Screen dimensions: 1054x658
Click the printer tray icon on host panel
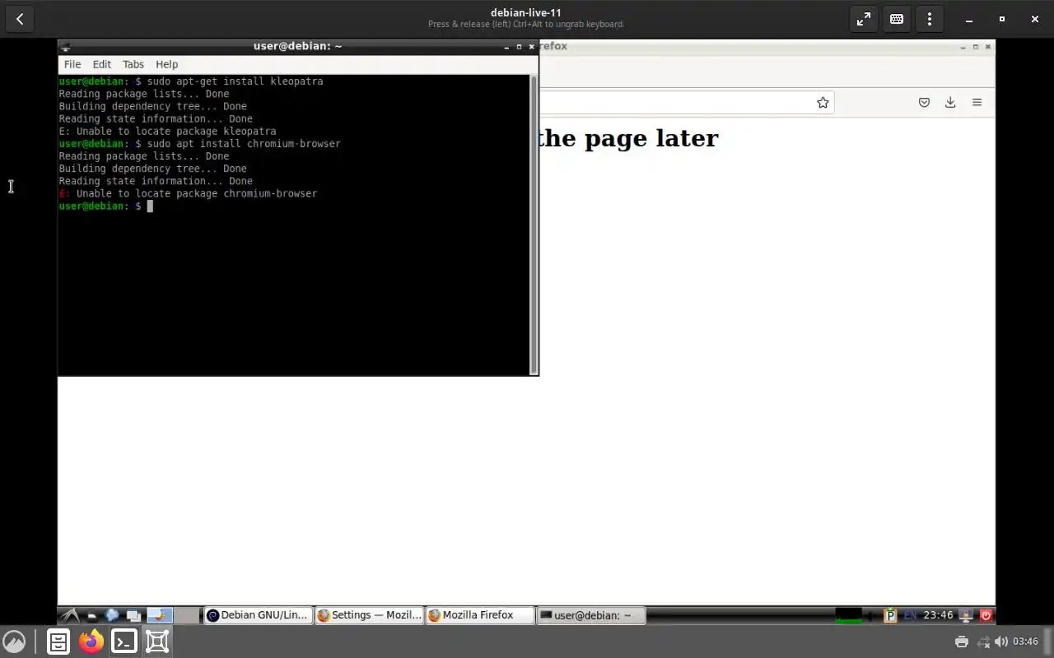pos(961,642)
